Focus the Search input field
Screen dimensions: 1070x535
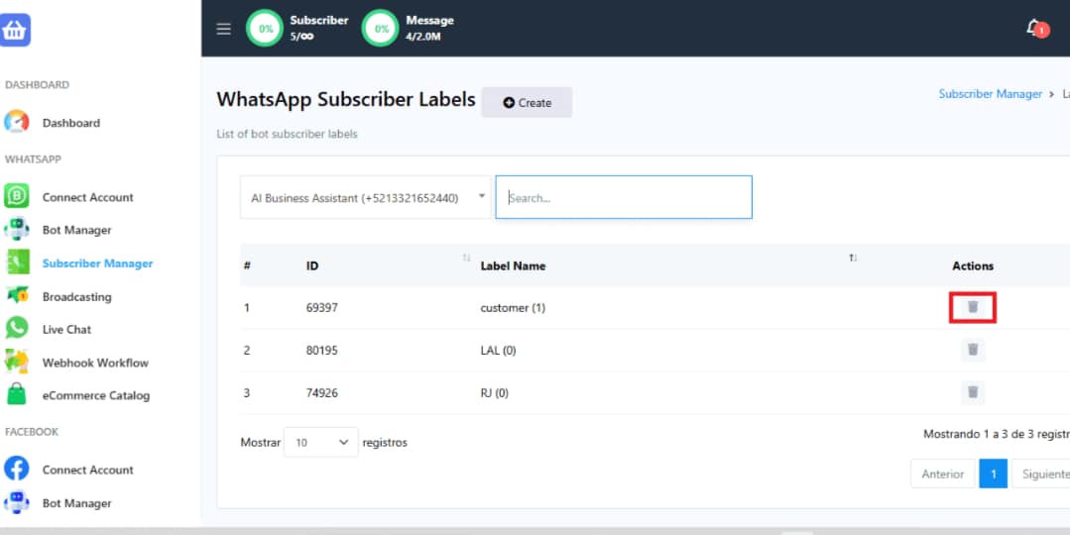click(624, 198)
